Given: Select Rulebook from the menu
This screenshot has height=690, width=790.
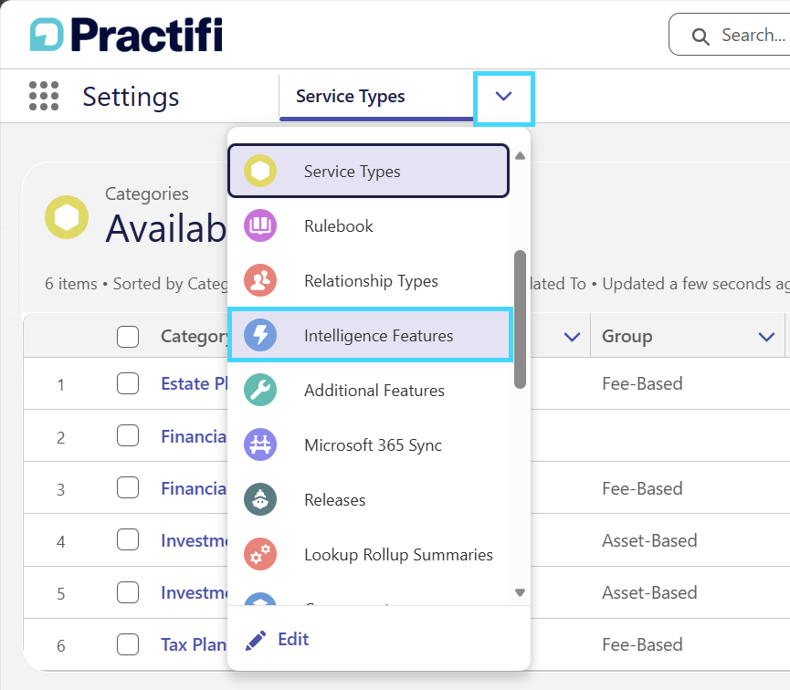Looking at the screenshot, I should pos(368,225).
